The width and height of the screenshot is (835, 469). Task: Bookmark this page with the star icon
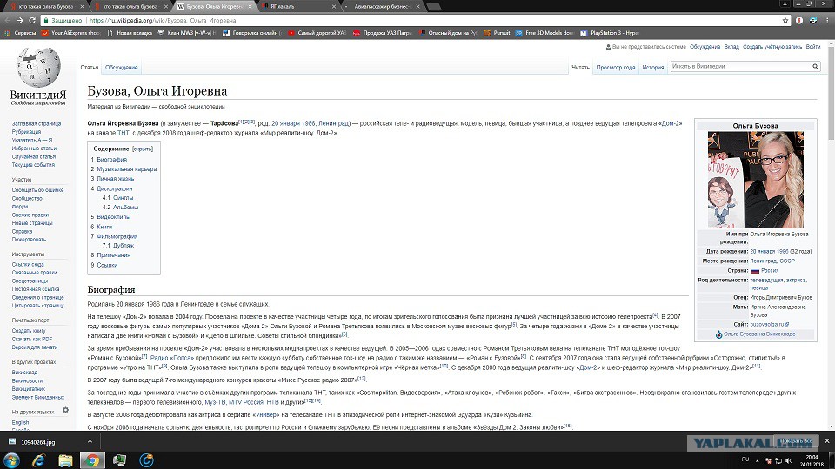coord(785,20)
